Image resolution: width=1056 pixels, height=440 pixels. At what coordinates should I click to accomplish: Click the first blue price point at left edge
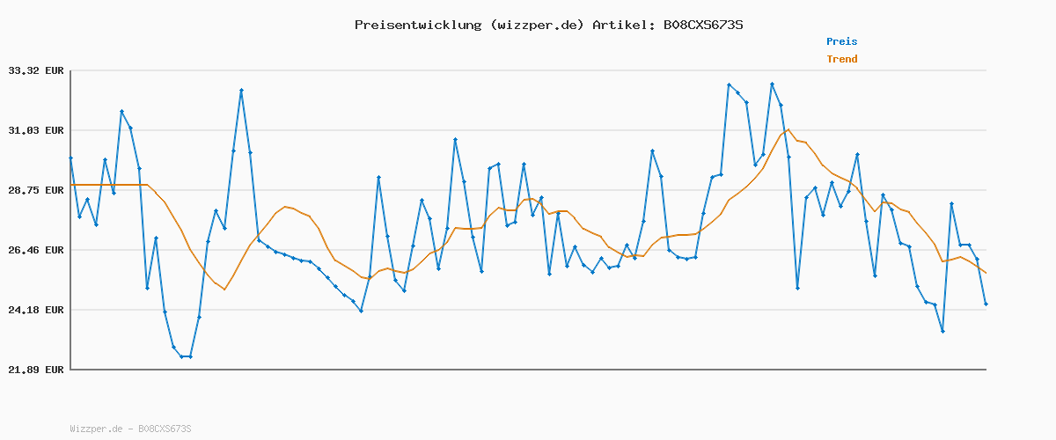click(70, 158)
